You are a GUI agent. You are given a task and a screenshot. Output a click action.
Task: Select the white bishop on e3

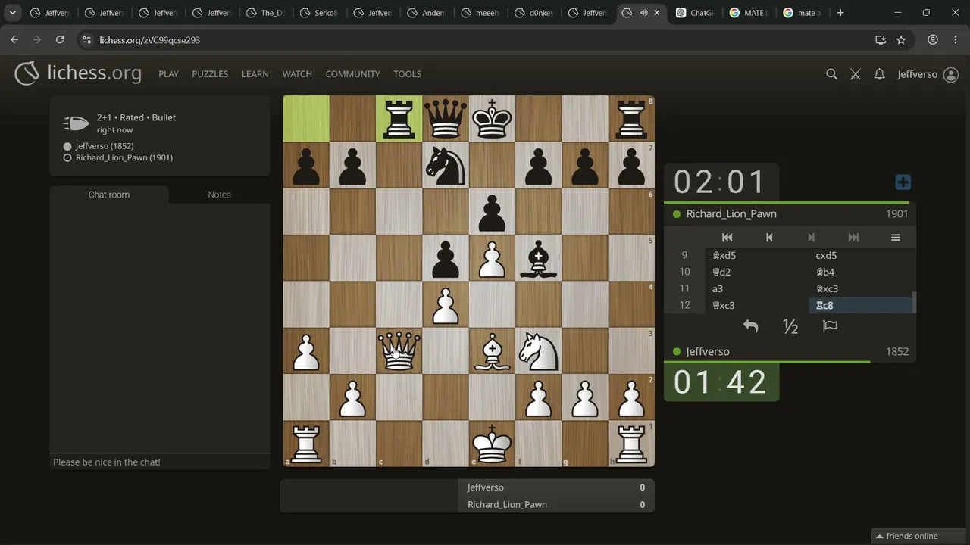coord(493,351)
